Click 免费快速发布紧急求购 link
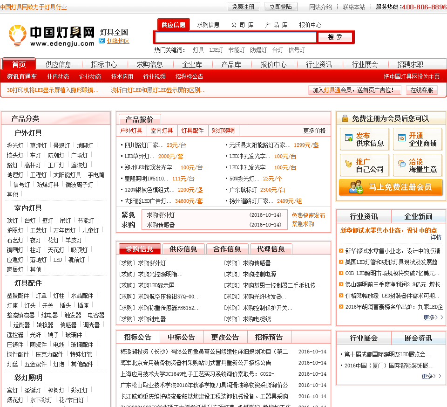The width and height of the screenshot is (447, 407). (308, 220)
